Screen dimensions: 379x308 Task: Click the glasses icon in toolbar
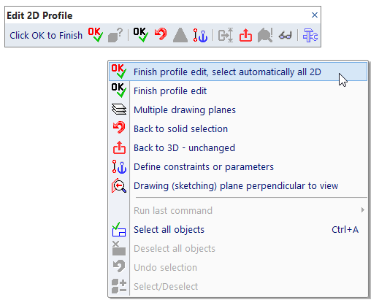[x=286, y=36]
